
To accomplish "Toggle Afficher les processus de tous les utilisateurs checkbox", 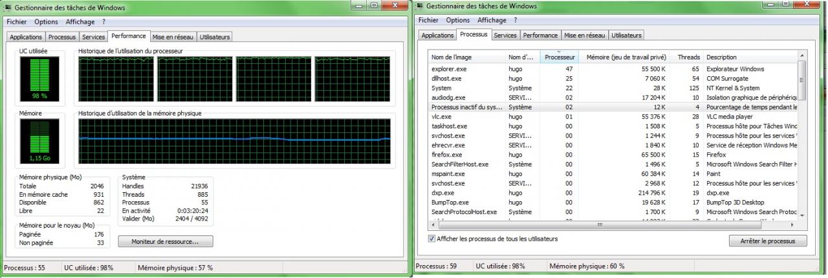I will coord(432,239).
